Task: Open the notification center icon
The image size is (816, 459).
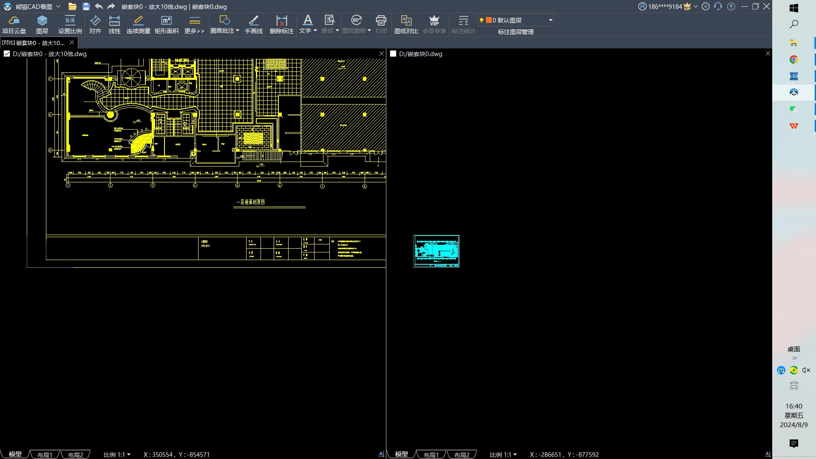Action: [x=793, y=444]
